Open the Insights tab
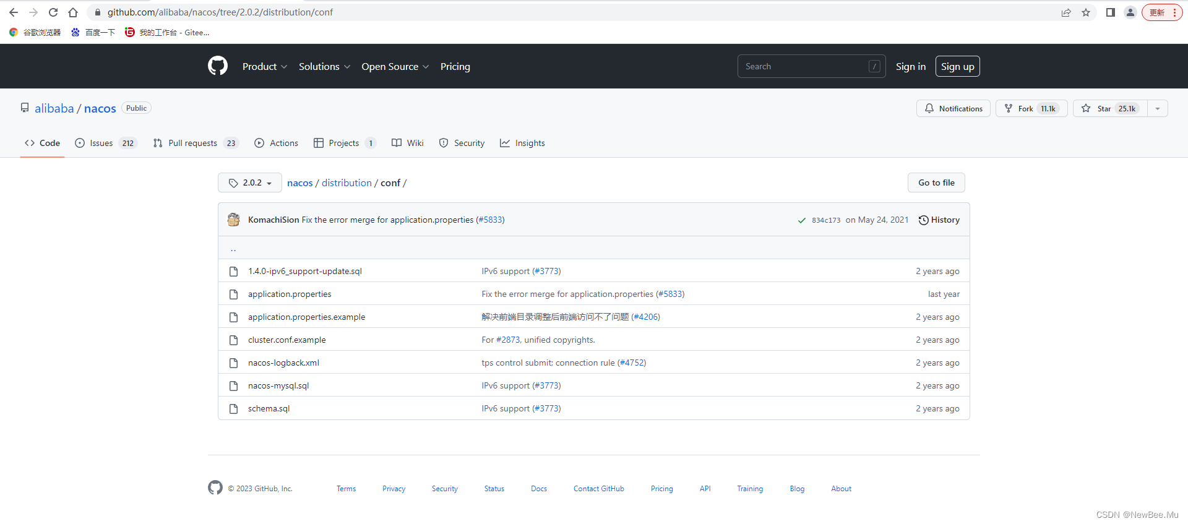The width and height of the screenshot is (1188, 524). [523, 143]
